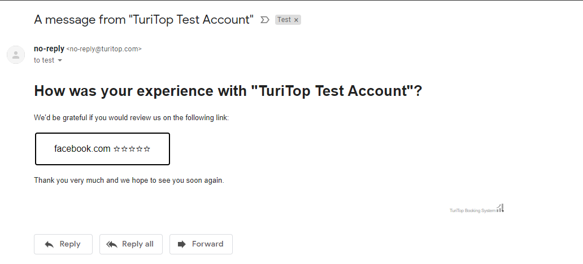Open the Test label chip
This screenshot has height=264, width=583.
(284, 20)
